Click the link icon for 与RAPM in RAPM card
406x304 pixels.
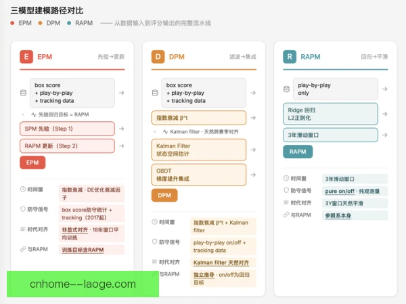click(x=286, y=215)
